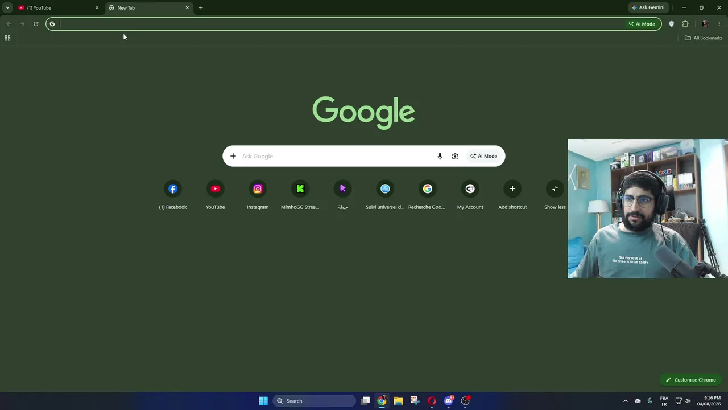Image resolution: width=728 pixels, height=410 pixels.
Task: Open OBS Studio from the taskbar
Action: pyautogui.click(x=465, y=401)
